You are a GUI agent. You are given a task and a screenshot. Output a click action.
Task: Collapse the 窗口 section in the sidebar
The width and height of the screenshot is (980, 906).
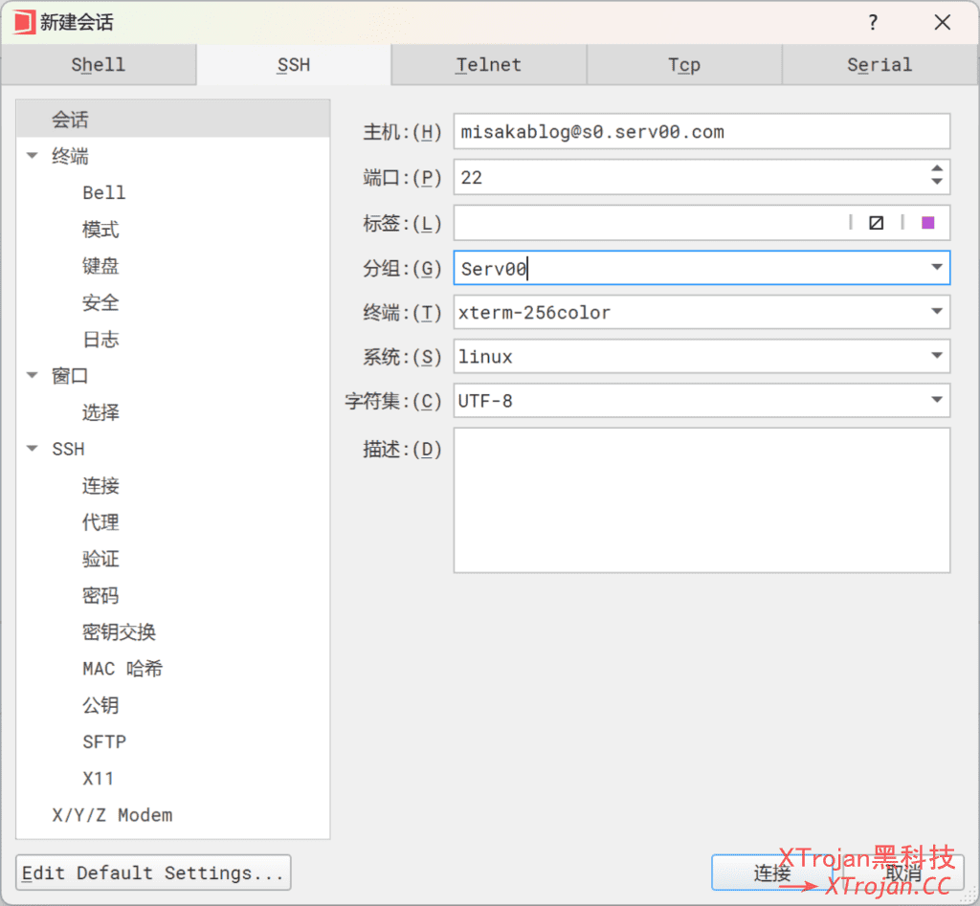pyautogui.click(x=33, y=376)
